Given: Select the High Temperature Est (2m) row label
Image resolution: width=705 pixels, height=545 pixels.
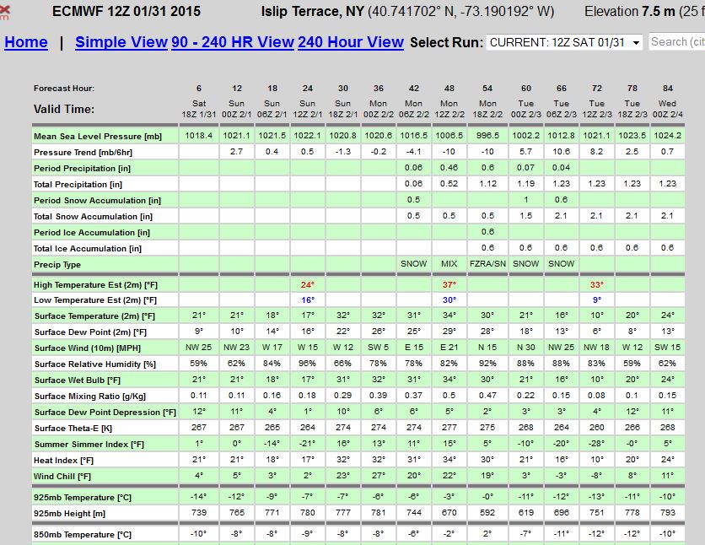Looking at the screenshot, I should [95, 284].
